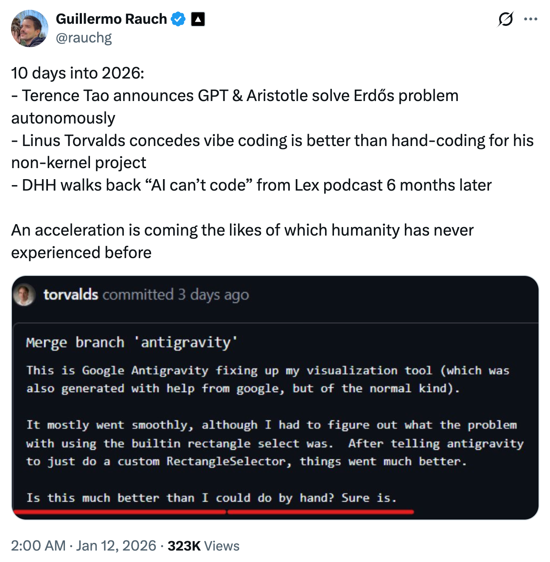Open the Guillermo Rauch display name link
The image size is (550, 562).
(111, 19)
